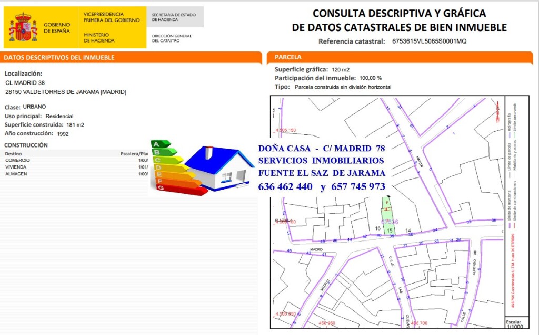Screen dimensions: 539x335
Task: Click 'VICEPRESIDENCIA PRIMERA DEL GOBIERNO' text
Action: point(112,17)
